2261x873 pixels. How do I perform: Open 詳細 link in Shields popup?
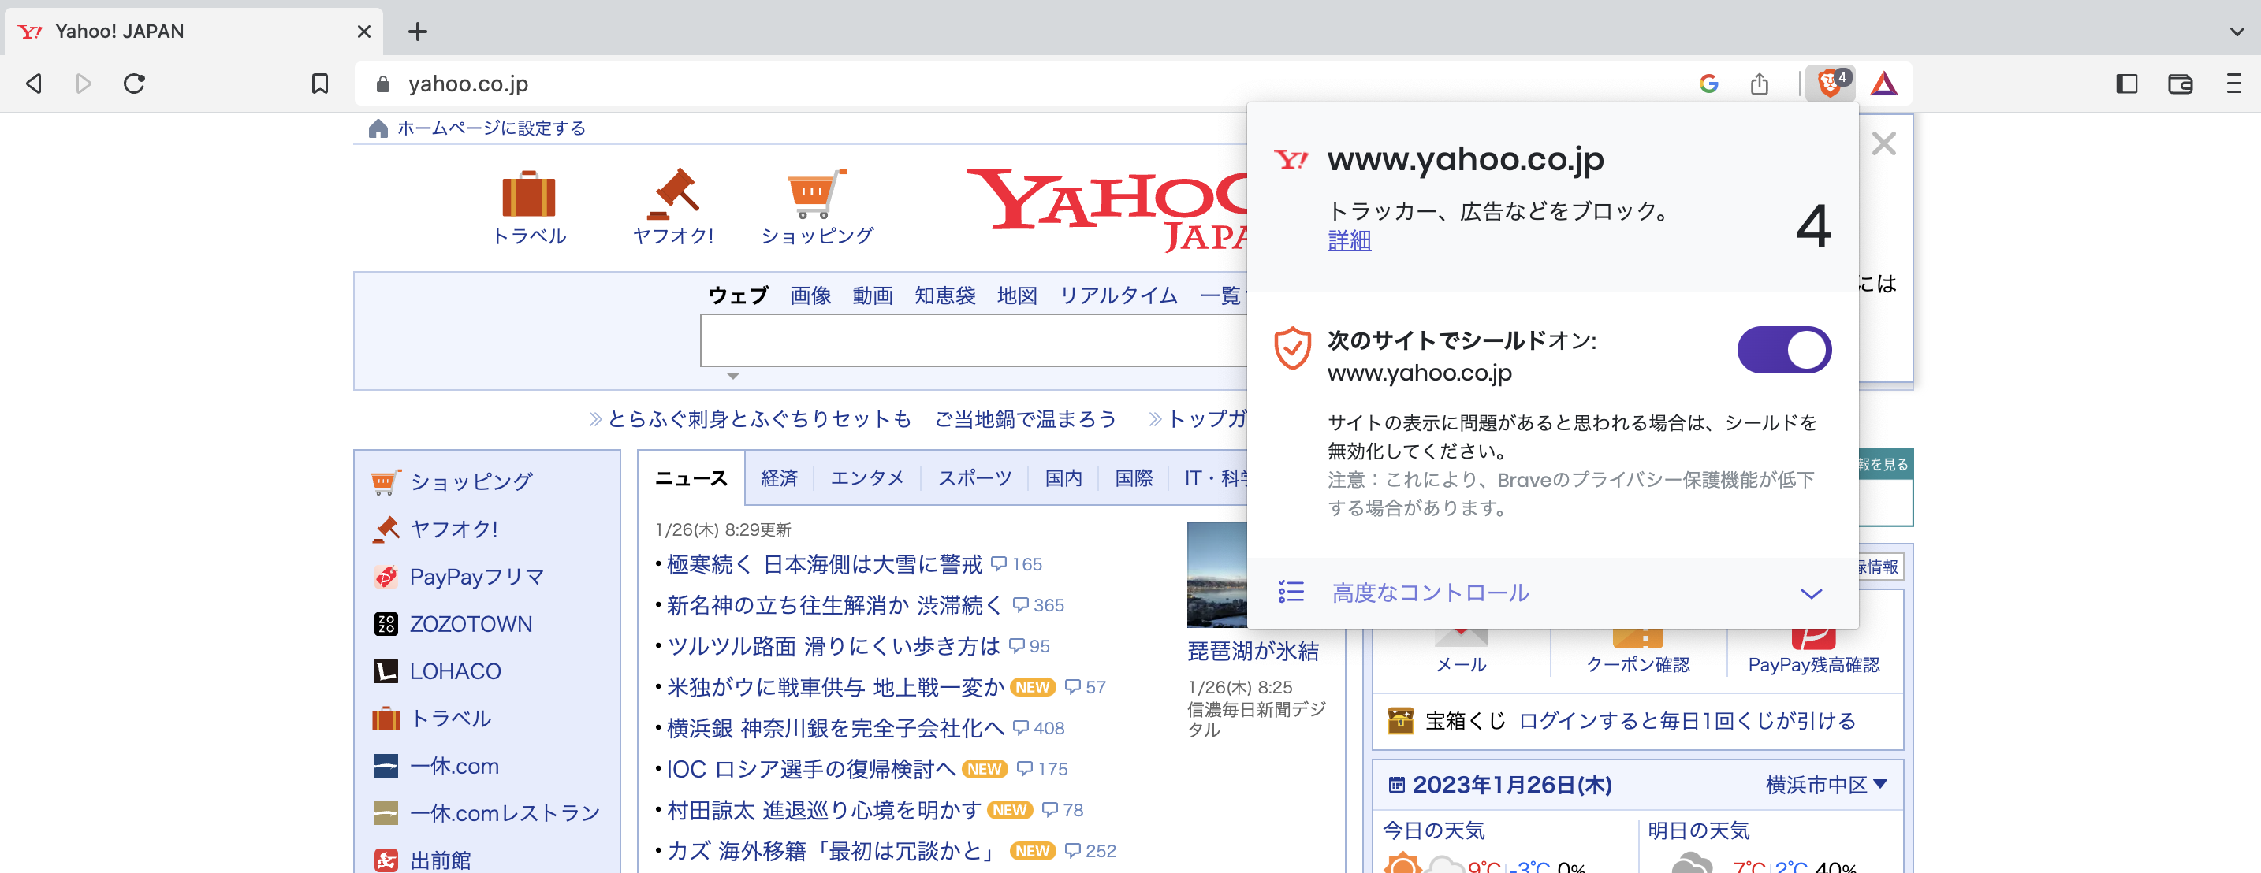click(x=1349, y=240)
